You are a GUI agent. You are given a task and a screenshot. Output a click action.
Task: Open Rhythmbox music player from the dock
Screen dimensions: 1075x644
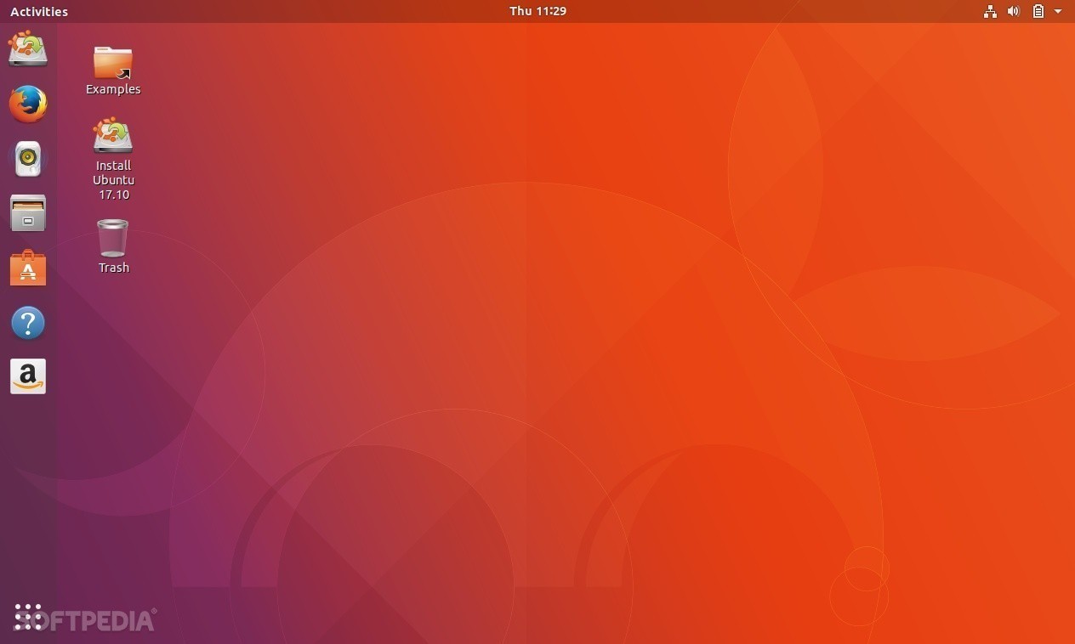click(28, 158)
